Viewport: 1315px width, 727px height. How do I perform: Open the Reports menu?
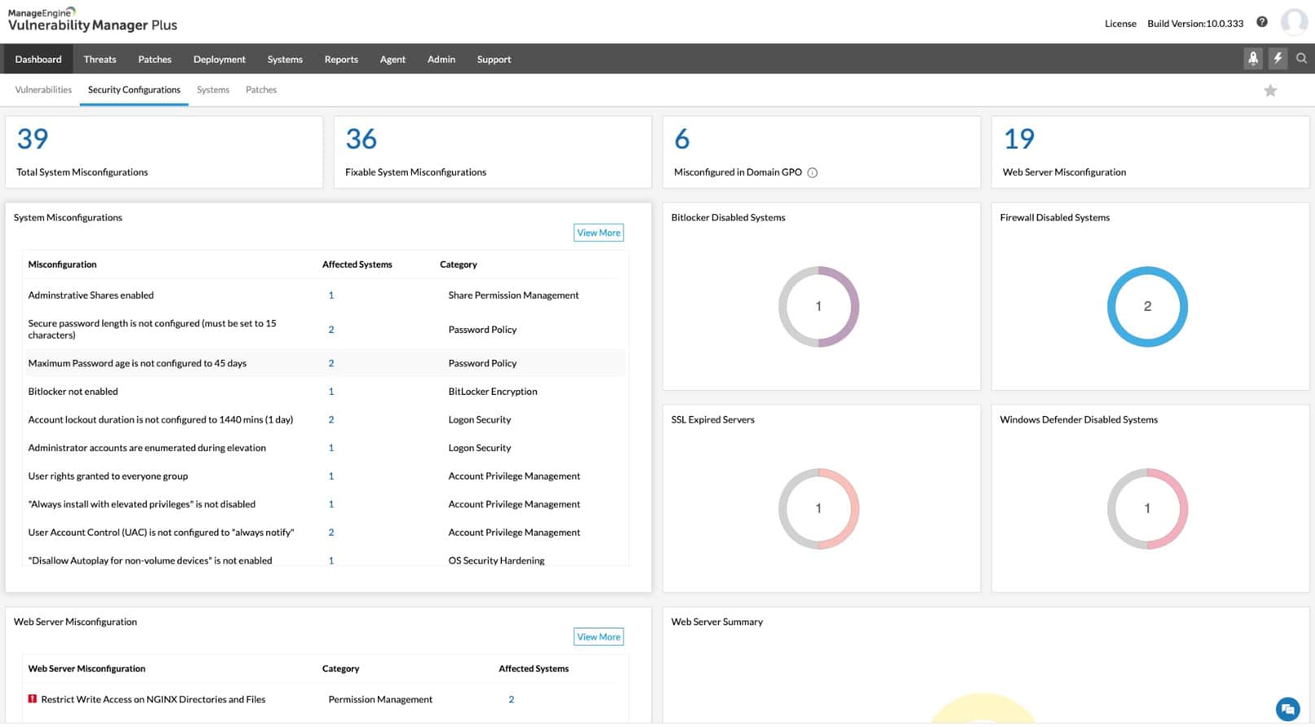(341, 59)
